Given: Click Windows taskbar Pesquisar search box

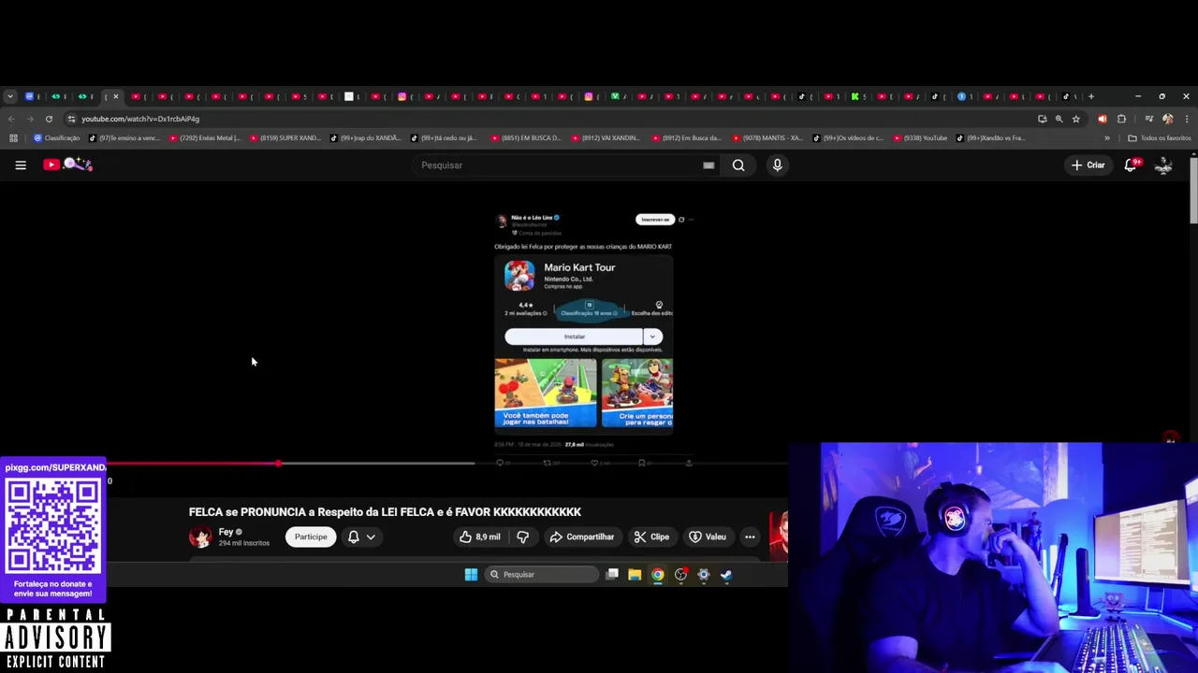Looking at the screenshot, I should click(542, 575).
